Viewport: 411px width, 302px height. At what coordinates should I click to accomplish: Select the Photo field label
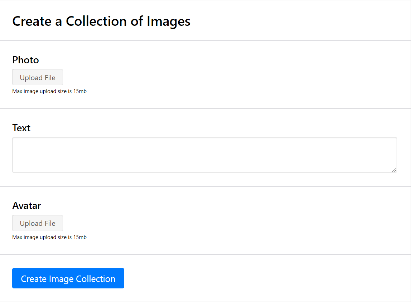point(25,60)
